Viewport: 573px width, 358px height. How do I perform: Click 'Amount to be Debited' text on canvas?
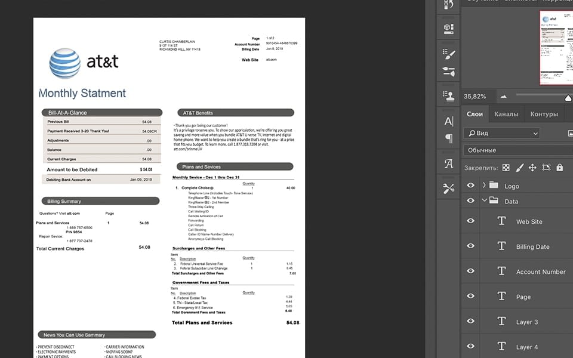click(72, 169)
